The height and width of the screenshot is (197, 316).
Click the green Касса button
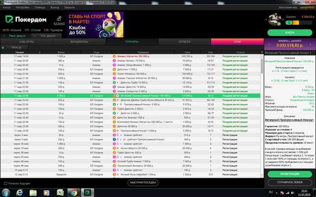[x=290, y=32]
